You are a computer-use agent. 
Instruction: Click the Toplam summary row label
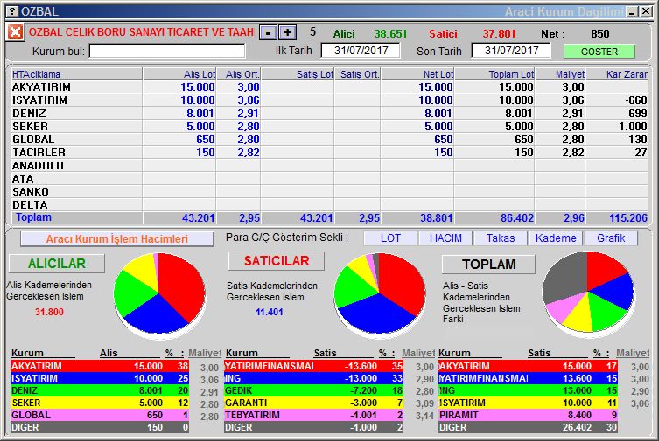33,217
